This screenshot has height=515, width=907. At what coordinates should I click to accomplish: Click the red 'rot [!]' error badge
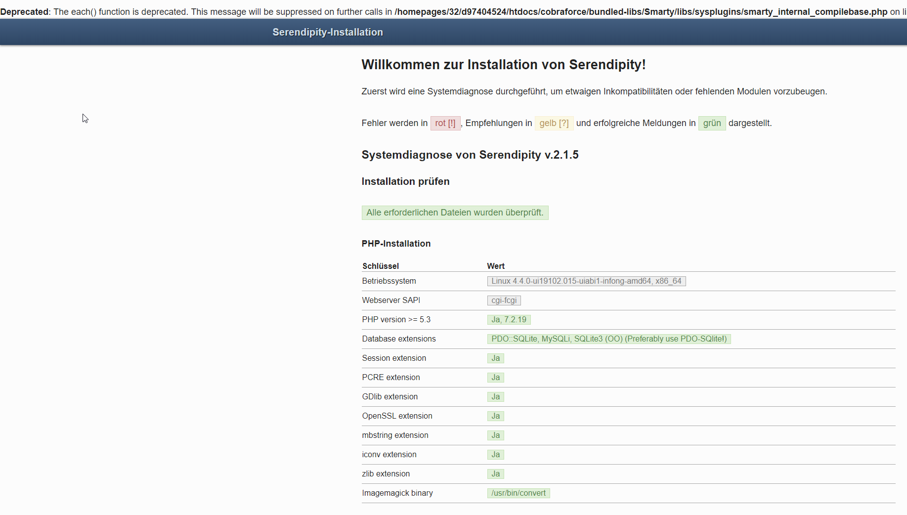click(x=445, y=123)
